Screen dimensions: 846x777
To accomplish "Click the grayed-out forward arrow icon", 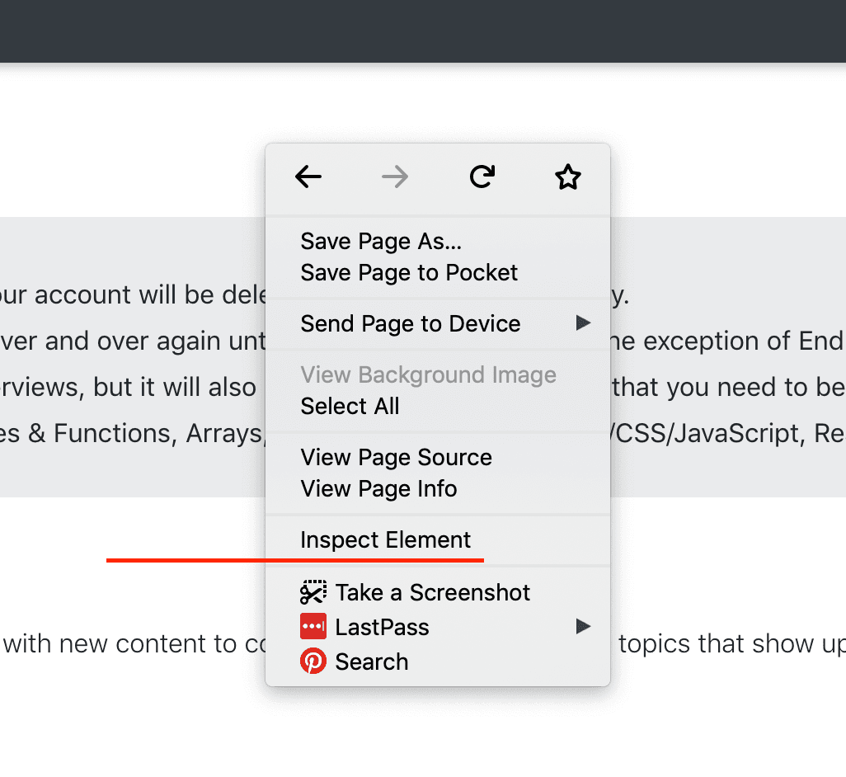I will pos(395,177).
